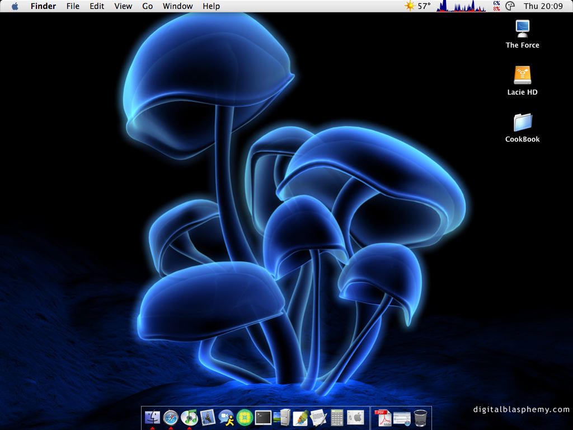Open the TextEdit icon in dock
This screenshot has width=573, height=430.
(x=318, y=417)
